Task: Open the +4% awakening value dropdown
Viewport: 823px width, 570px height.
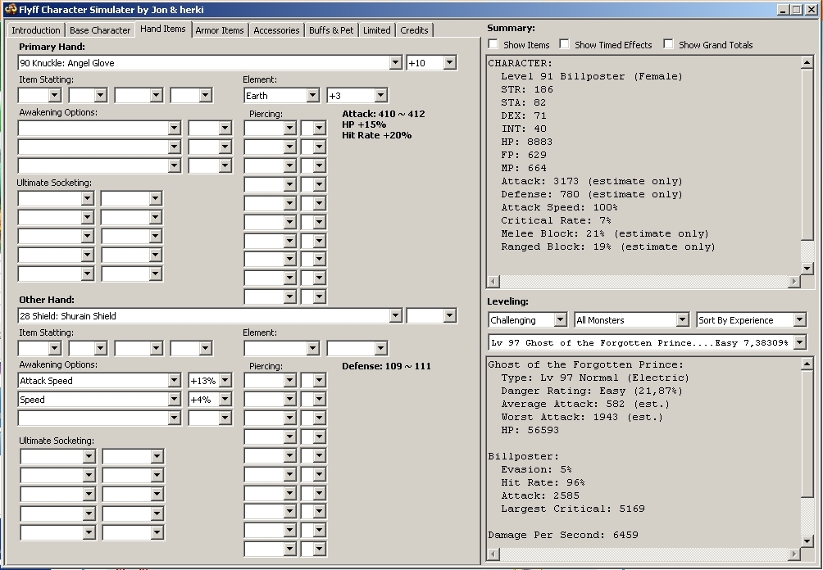Action: pyautogui.click(x=225, y=400)
